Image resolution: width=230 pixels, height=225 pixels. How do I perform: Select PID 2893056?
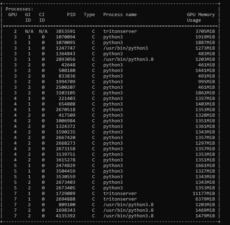[66, 59]
